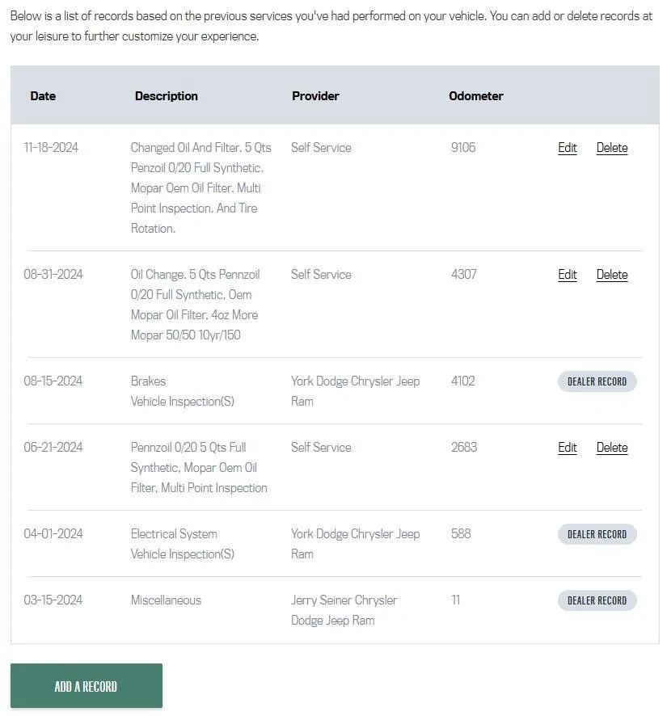The image size is (667, 716).
Task: Click the Odometer column header
Action: tap(475, 96)
